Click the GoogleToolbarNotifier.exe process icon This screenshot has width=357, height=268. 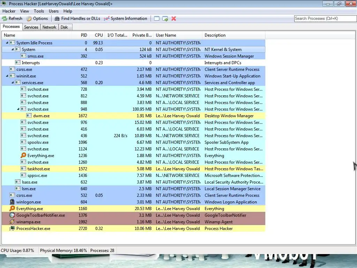click(x=12, y=215)
